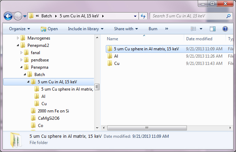
Task: Open the view options dropdown arrow
Action: pyautogui.click(x=201, y=29)
